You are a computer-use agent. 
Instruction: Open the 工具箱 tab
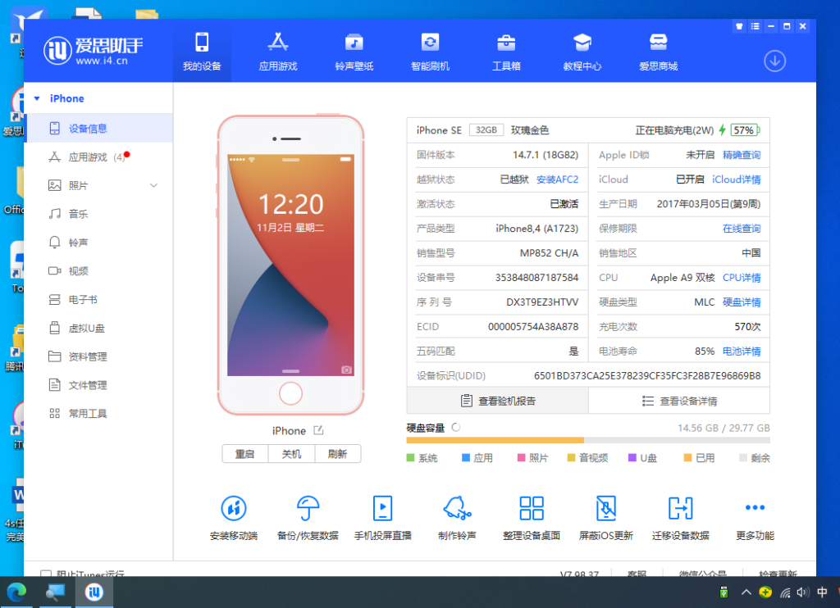506,52
